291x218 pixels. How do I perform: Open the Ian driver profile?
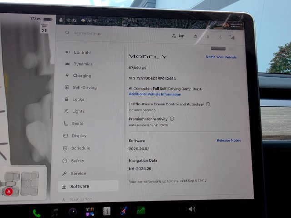[x=178, y=36]
